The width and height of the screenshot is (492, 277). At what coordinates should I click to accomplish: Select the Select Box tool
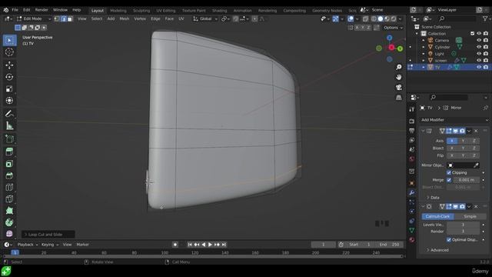click(9, 41)
